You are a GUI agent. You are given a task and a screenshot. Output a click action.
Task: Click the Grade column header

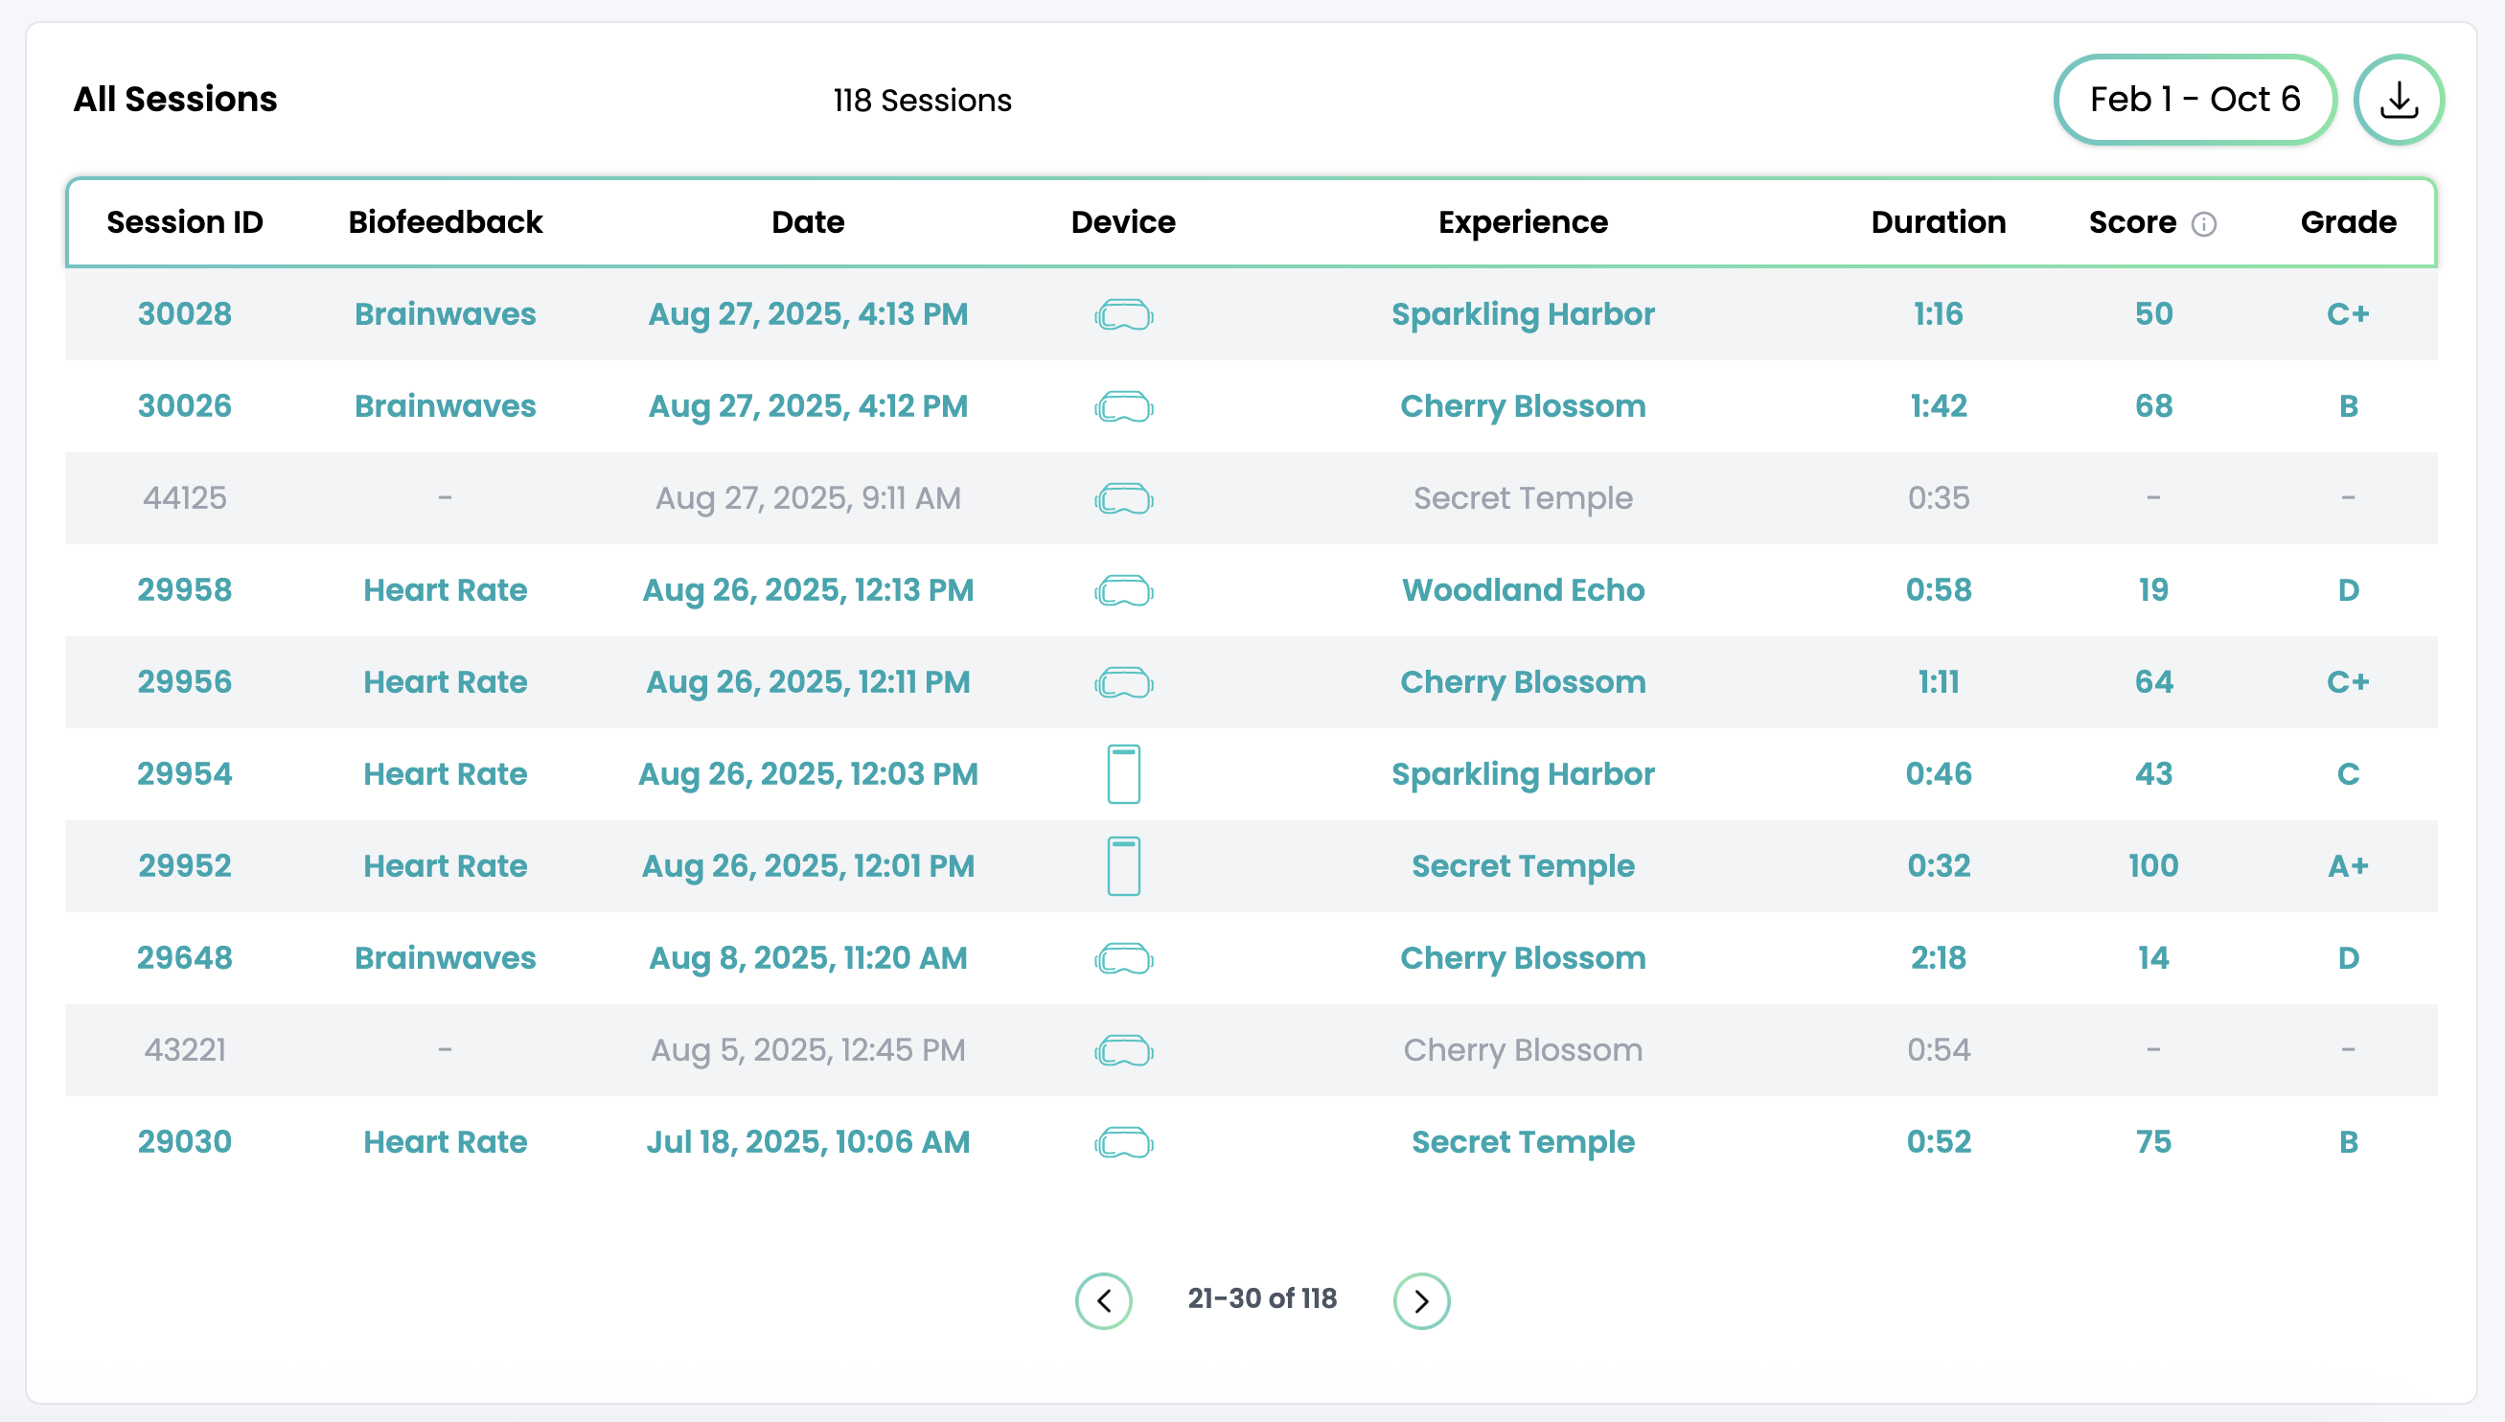coord(2348,222)
